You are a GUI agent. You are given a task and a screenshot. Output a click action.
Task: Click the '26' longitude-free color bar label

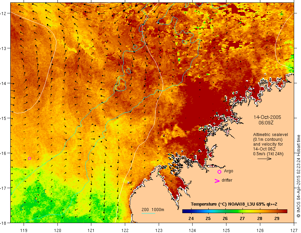click(225, 218)
